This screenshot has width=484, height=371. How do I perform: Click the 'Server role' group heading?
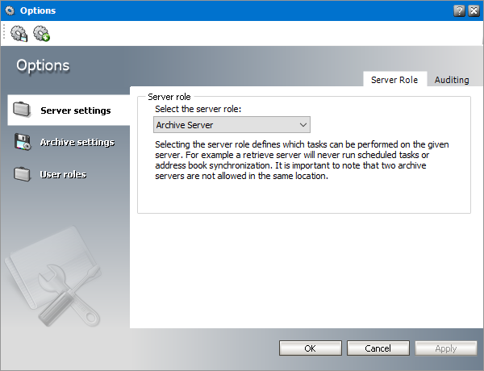169,97
